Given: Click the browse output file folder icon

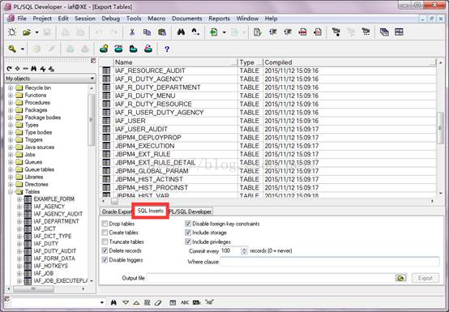Looking at the screenshot, I should [401, 278].
